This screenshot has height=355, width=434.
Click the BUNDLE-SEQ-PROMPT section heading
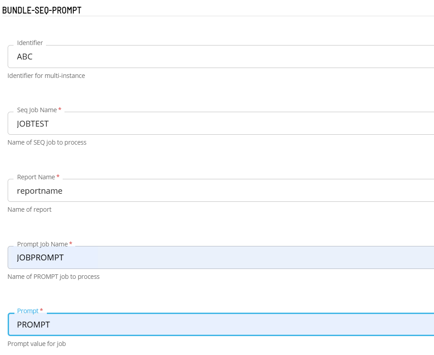pyautogui.click(x=42, y=10)
